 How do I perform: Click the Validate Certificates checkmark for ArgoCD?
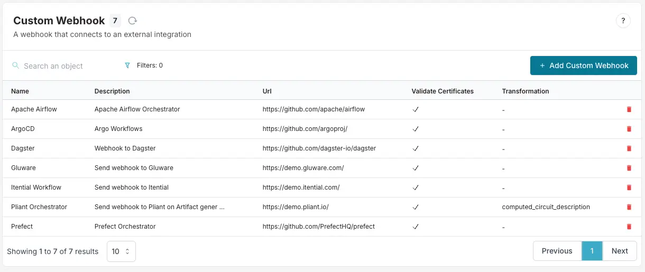(x=416, y=129)
